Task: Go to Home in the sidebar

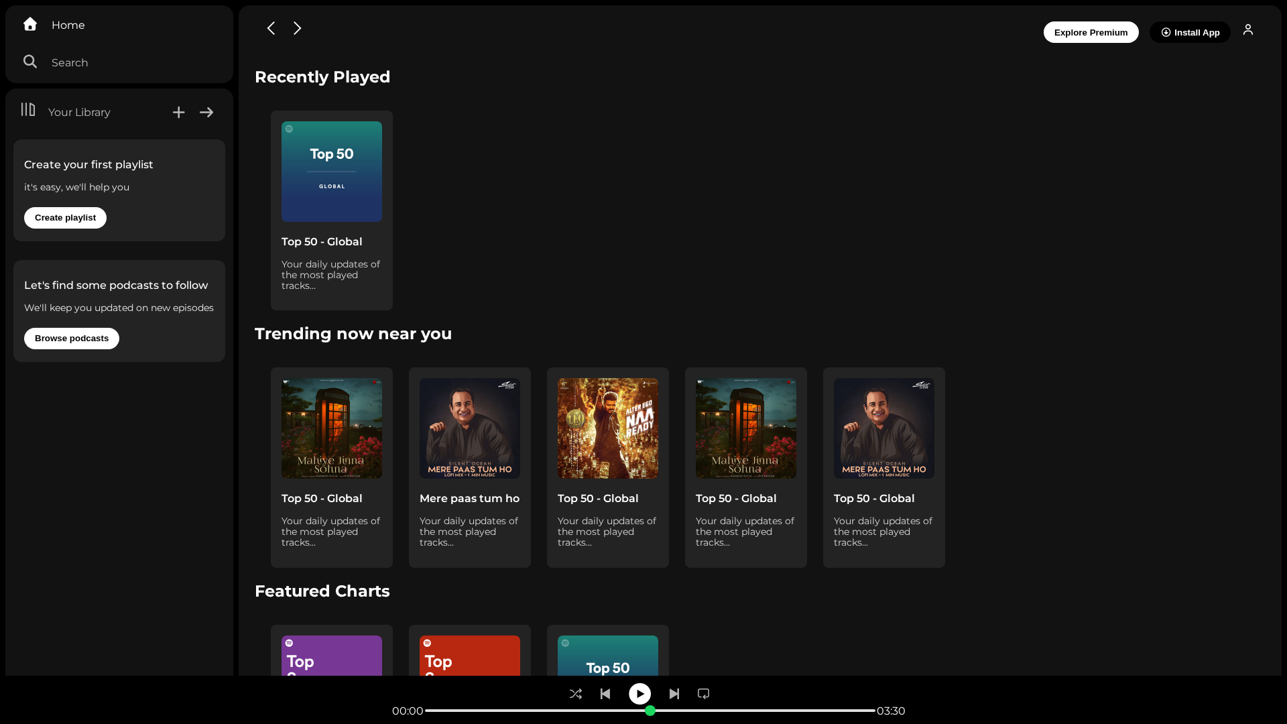Action: pyautogui.click(x=54, y=25)
